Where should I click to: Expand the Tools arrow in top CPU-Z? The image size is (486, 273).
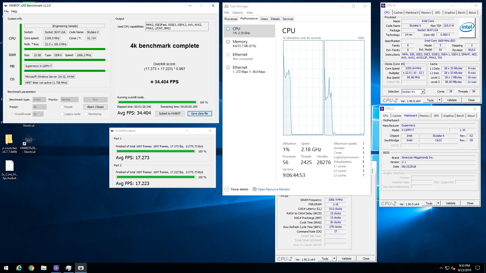(x=439, y=100)
